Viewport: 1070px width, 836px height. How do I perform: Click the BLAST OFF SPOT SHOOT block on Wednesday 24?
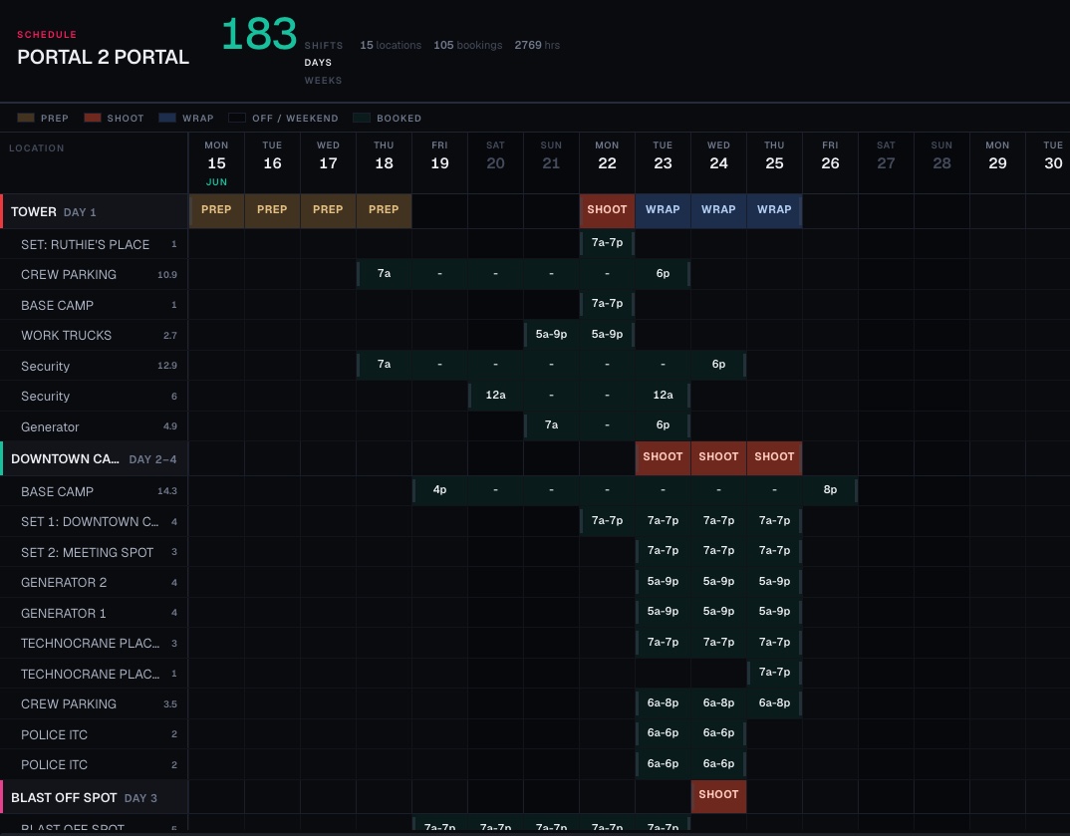(718, 796)
